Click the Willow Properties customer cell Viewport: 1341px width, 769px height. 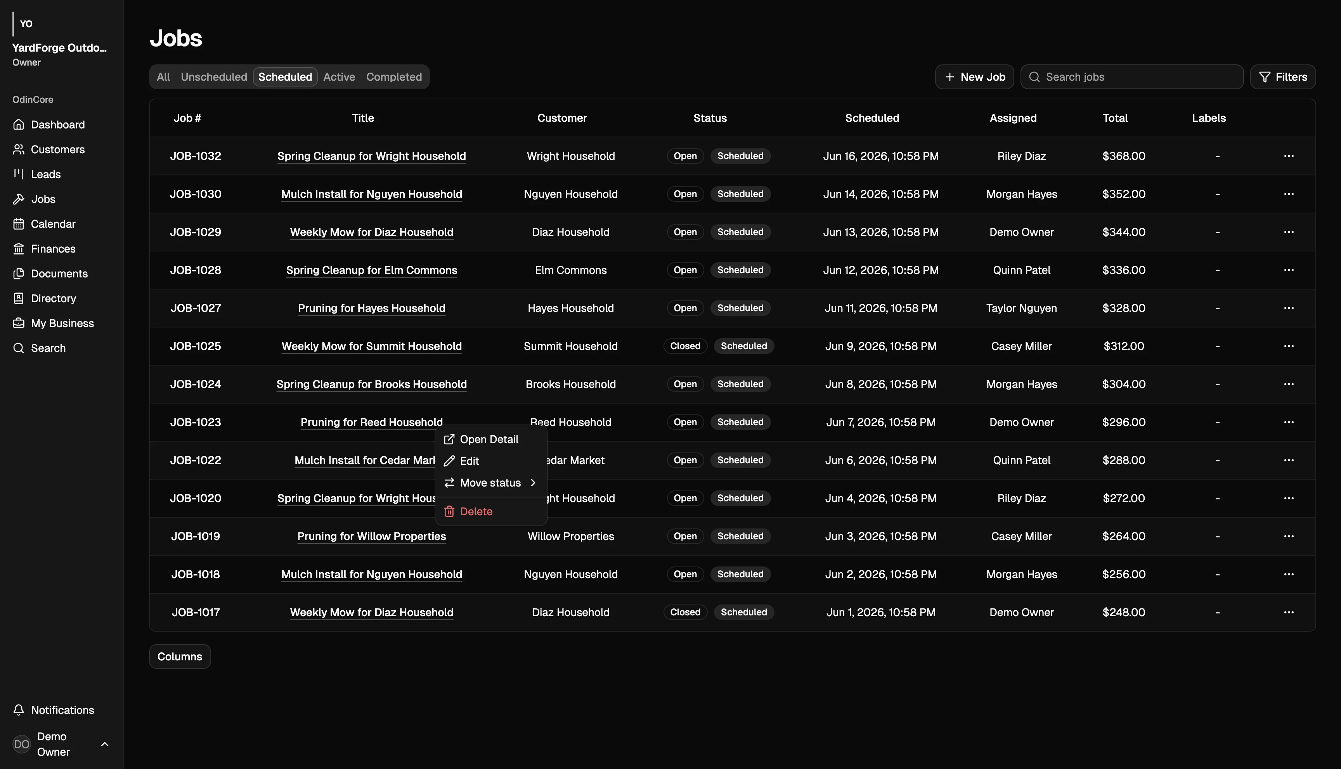[x=570, y=536]
